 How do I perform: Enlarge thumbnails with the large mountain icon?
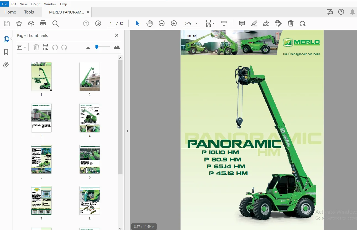tap(117, 47)
